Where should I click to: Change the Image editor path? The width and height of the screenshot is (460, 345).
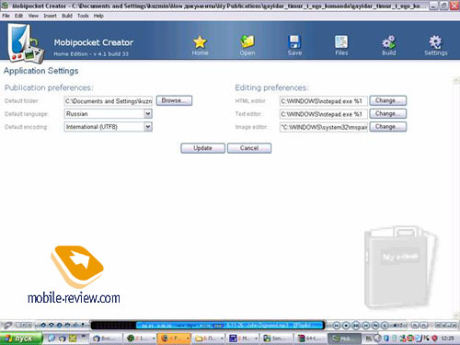(388, 127)
